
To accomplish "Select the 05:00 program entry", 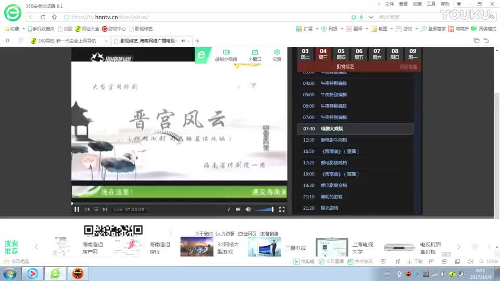I will 355,95.
